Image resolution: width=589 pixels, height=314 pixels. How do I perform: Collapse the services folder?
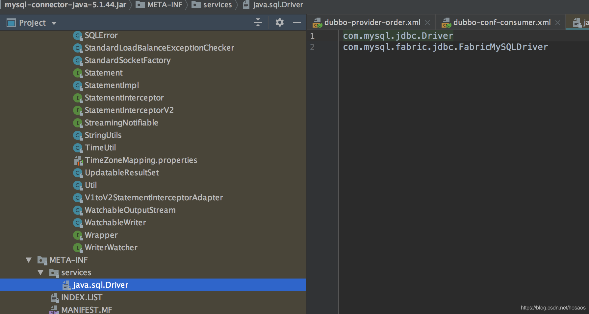point(41,273)
